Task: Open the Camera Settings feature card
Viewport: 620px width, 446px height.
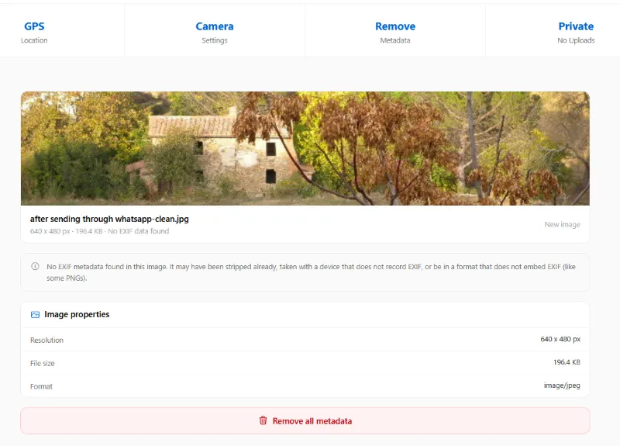Action: 215,31
